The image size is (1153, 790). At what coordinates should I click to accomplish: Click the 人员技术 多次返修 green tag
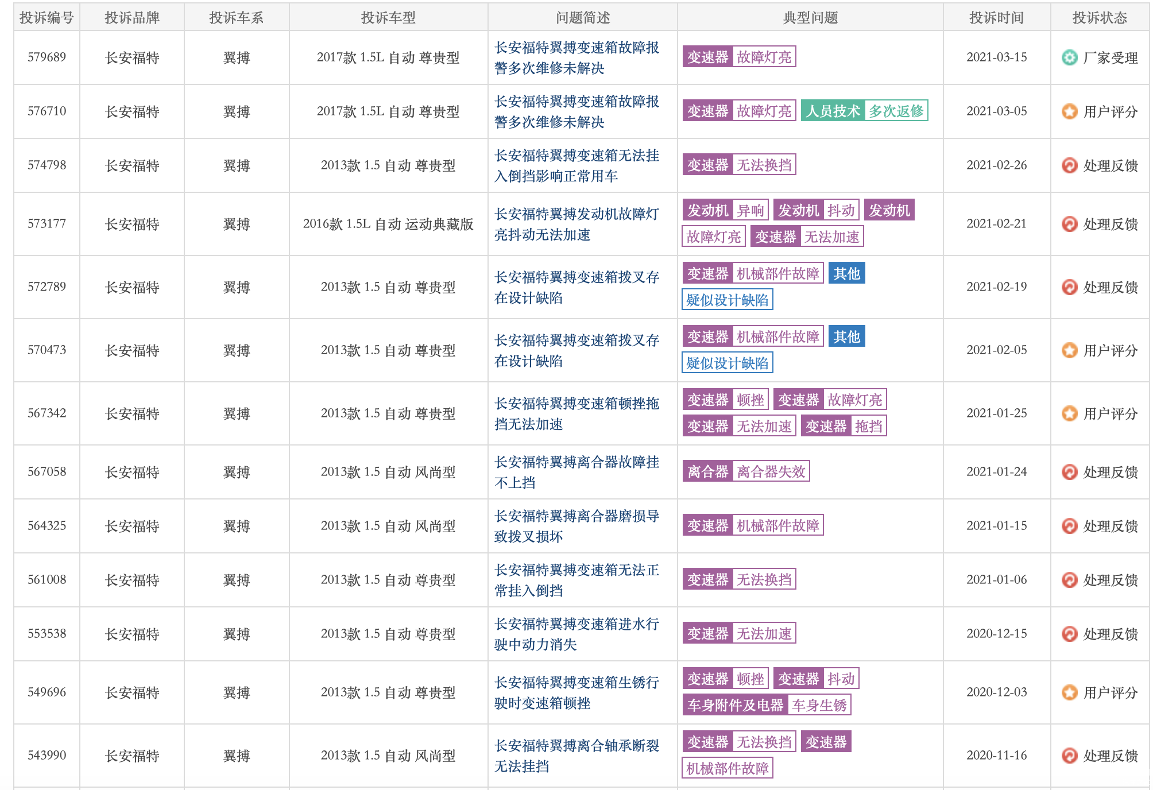[864, 111]
